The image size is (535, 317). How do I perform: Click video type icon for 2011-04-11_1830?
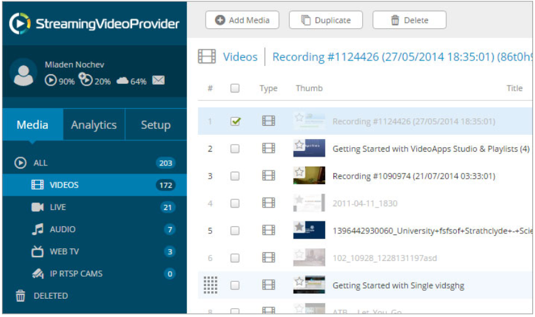(268, 203)
